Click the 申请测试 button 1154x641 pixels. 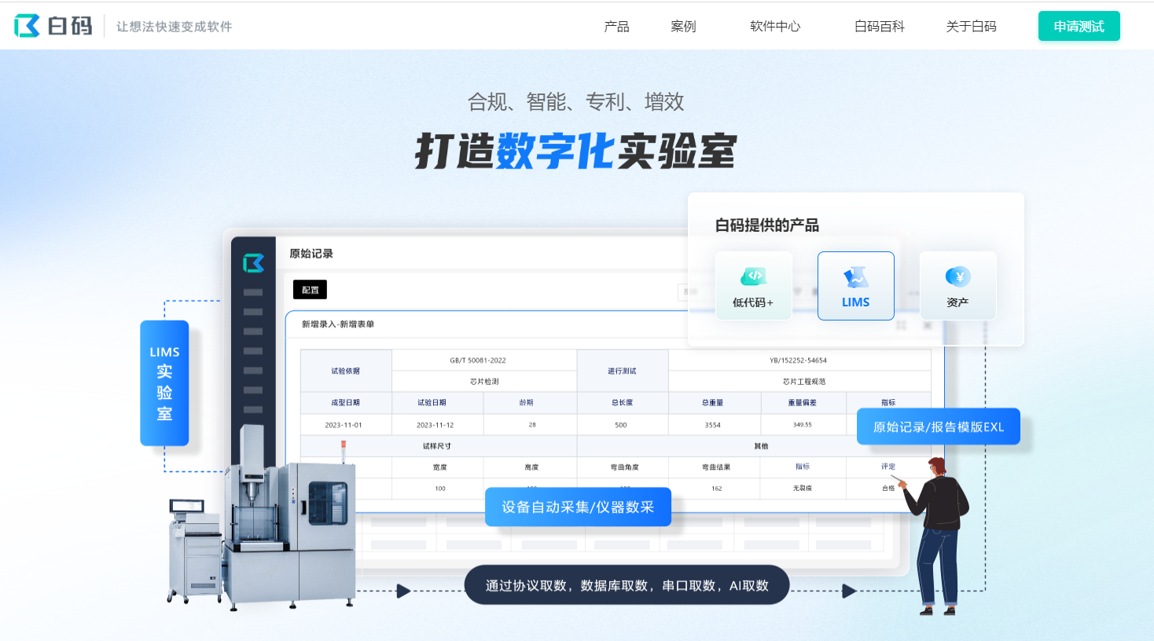coord(1079,26)
